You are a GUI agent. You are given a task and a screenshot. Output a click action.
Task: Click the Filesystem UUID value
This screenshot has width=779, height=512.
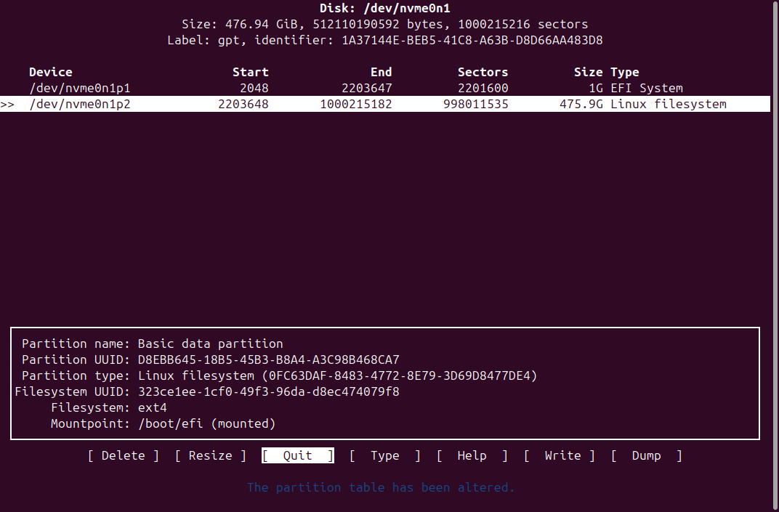click(268, 391)
